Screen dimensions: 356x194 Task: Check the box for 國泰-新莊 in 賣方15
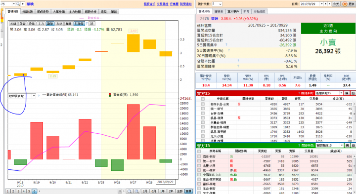pos(199,156)
